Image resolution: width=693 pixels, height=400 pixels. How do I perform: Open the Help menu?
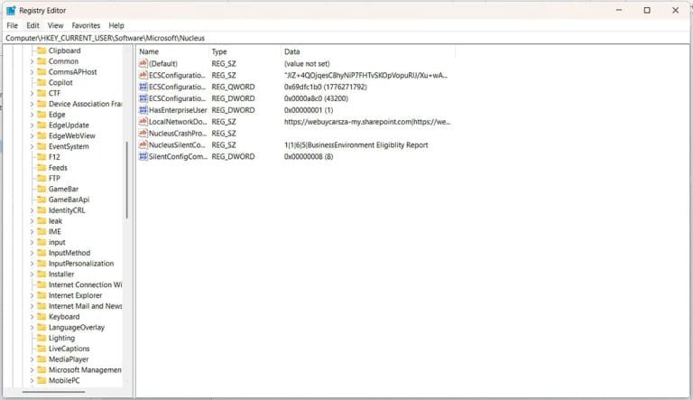(116, 25)
